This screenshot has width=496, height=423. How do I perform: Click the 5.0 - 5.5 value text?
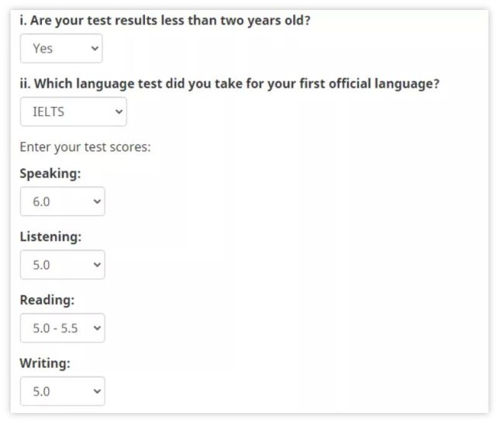(55, 328)
